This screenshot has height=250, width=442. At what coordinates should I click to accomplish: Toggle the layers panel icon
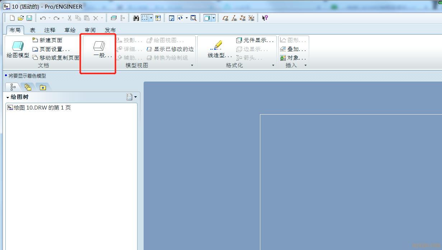(x=114, y=18)
